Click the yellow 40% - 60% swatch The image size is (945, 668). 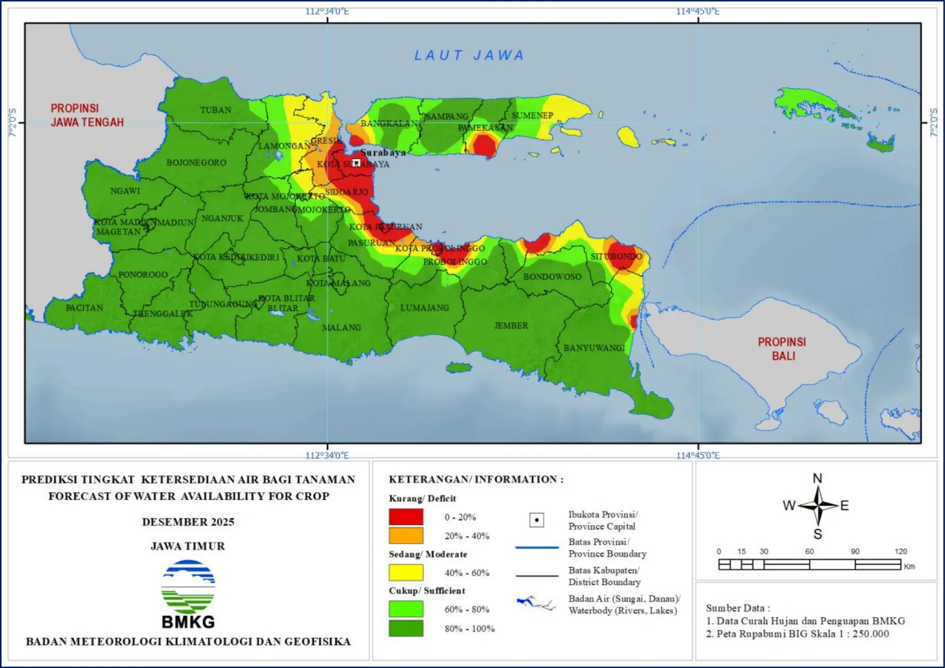point(406,573)
